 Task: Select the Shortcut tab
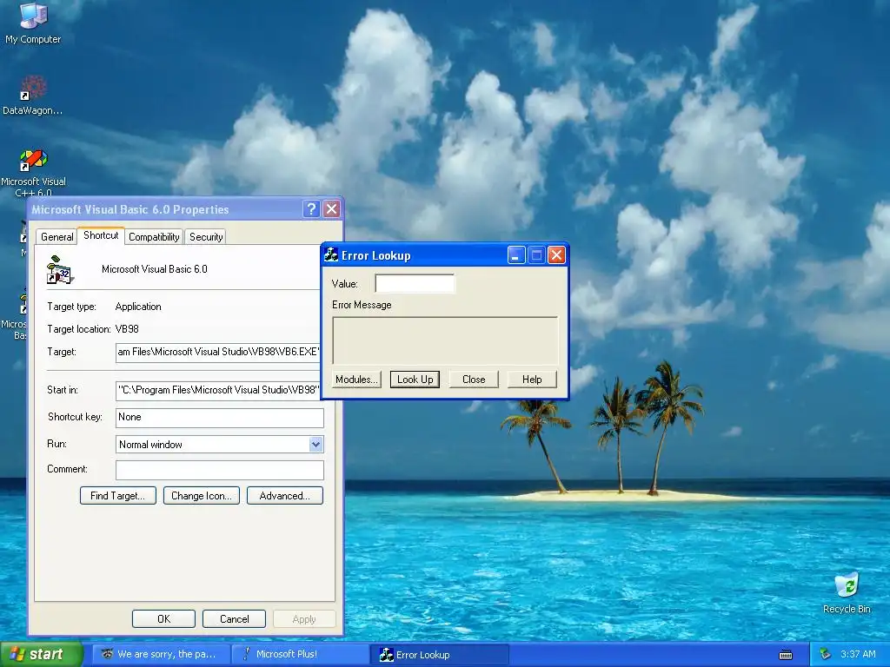point(101,235)
